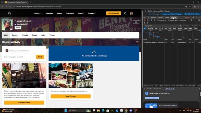Open Windows Start menu

point(66,110)
